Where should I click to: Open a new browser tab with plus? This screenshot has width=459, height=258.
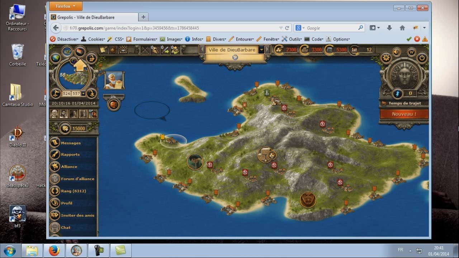click(x=143, y=17)
